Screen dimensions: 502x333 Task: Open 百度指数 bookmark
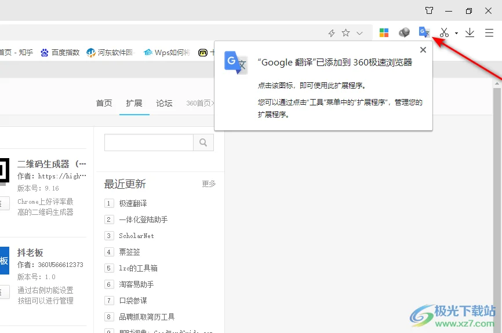tap(60, 53)
